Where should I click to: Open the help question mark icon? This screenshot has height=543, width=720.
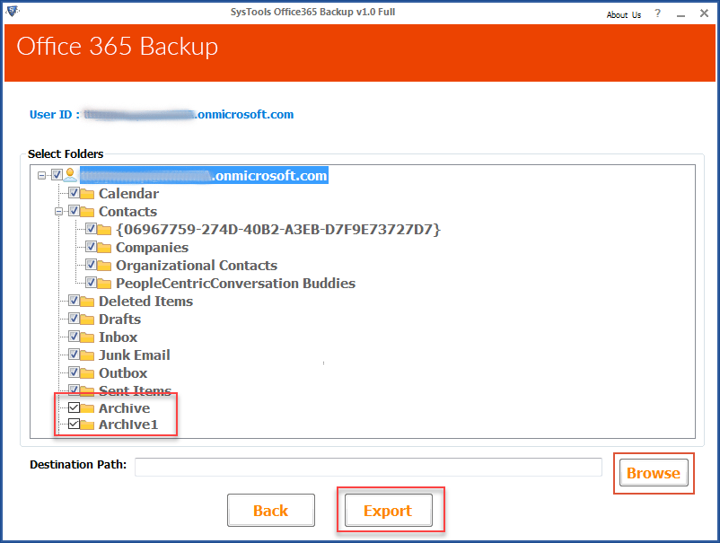point(657,13)
